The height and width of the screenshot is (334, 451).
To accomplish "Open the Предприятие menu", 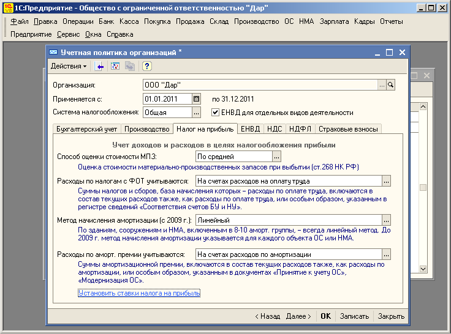I will pyautogui.click(x=31, y=34).
